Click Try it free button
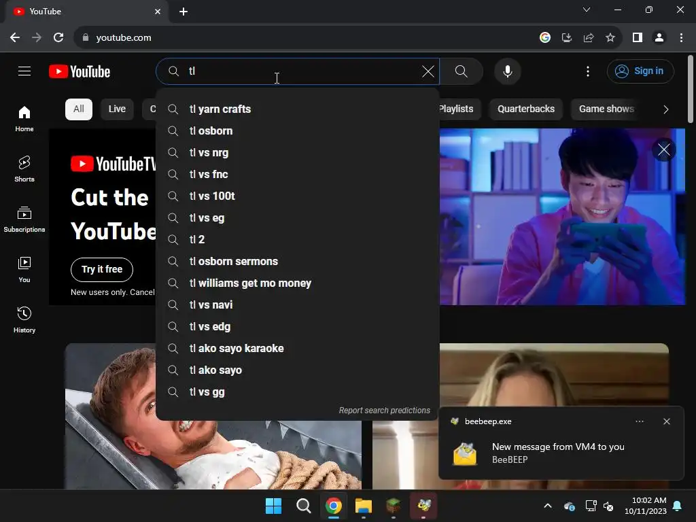 [102, 269]
